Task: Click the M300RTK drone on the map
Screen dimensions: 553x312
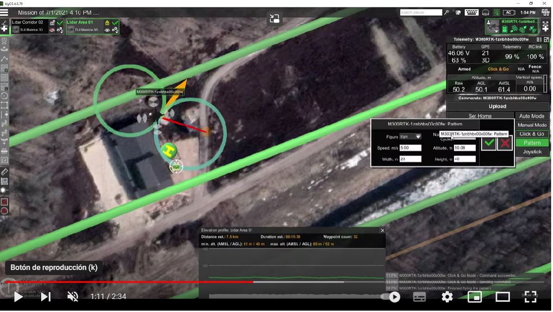Action: click(155, 116)
